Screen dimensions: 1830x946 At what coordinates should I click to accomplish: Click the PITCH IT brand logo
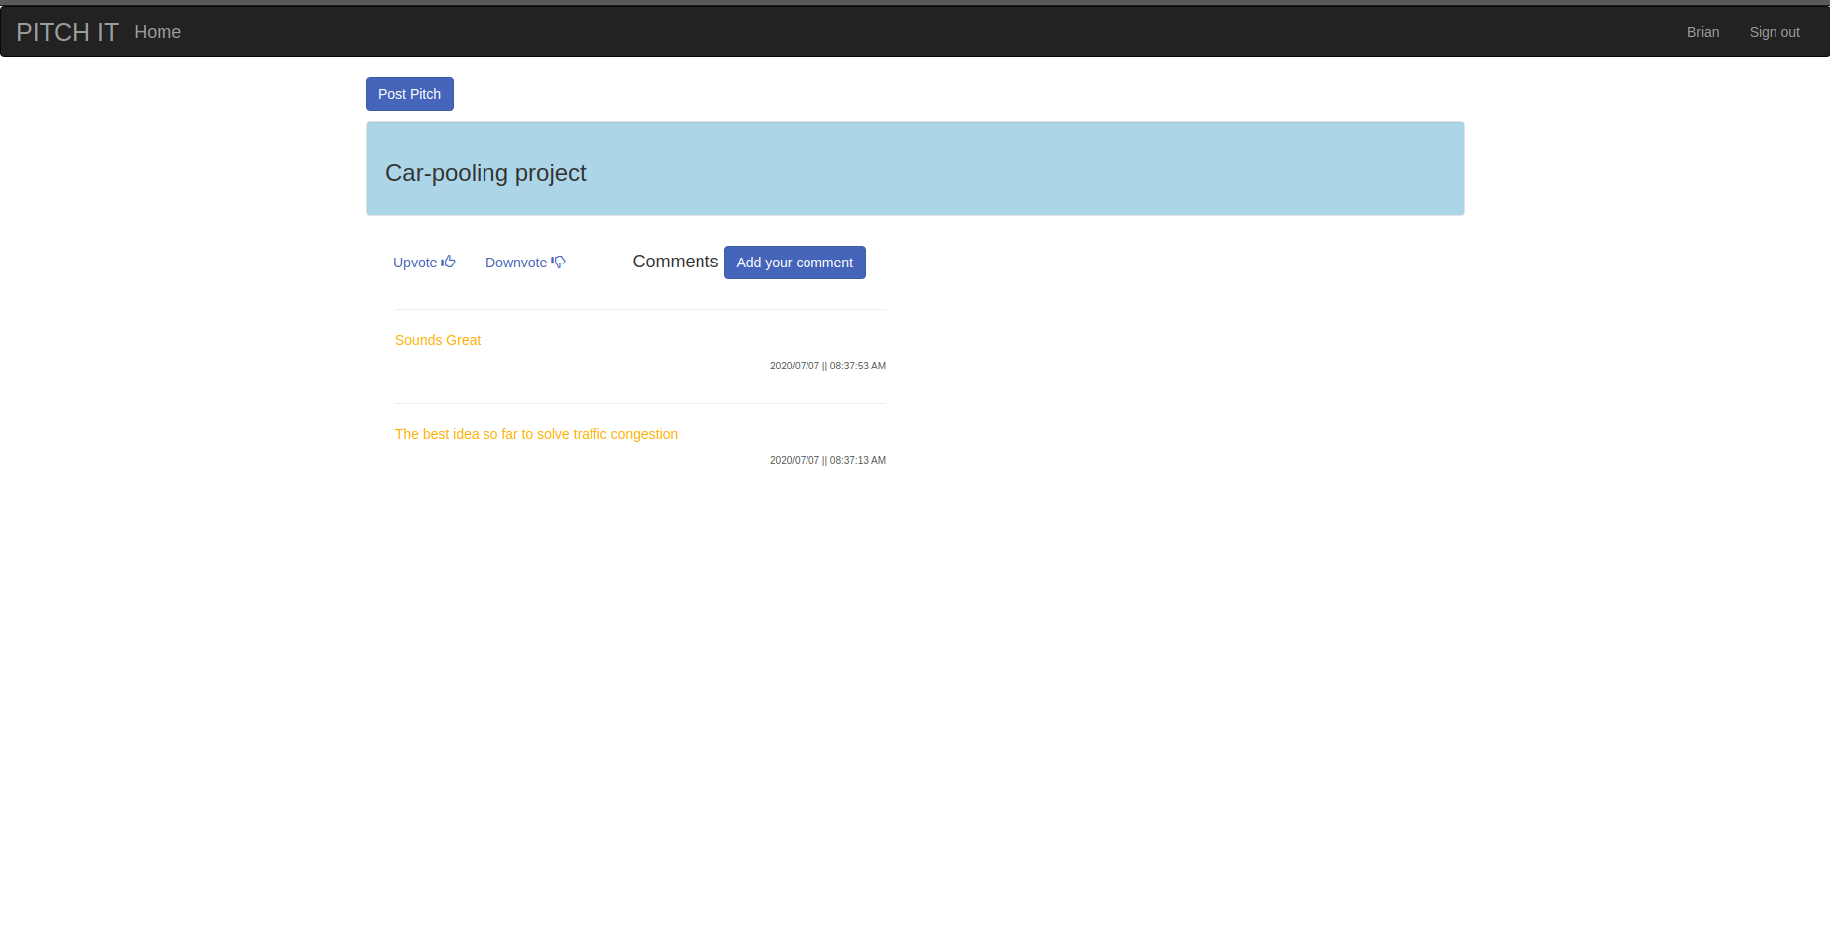tap(67, 32)
